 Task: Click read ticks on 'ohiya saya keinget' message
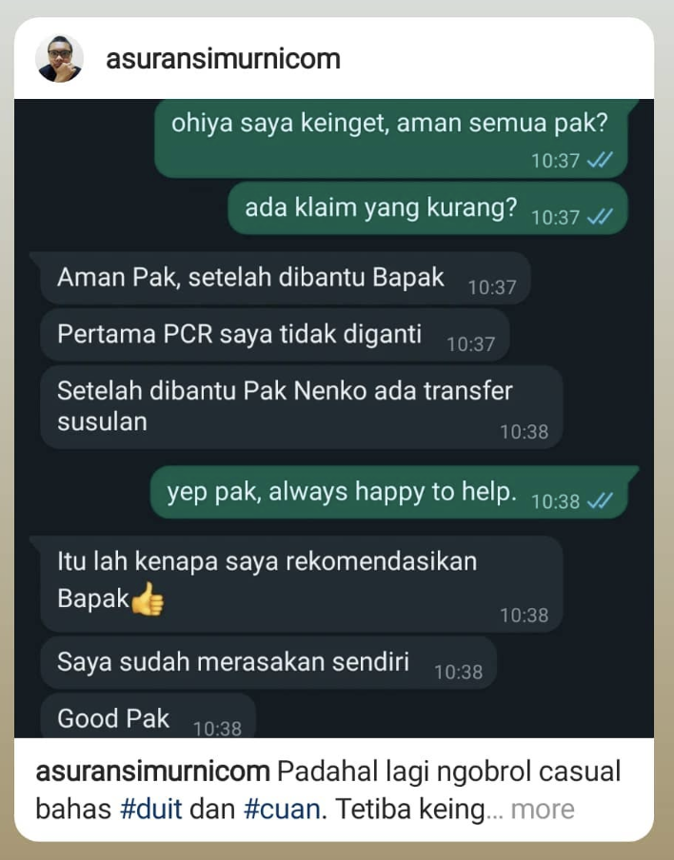(x=600, y=160)
